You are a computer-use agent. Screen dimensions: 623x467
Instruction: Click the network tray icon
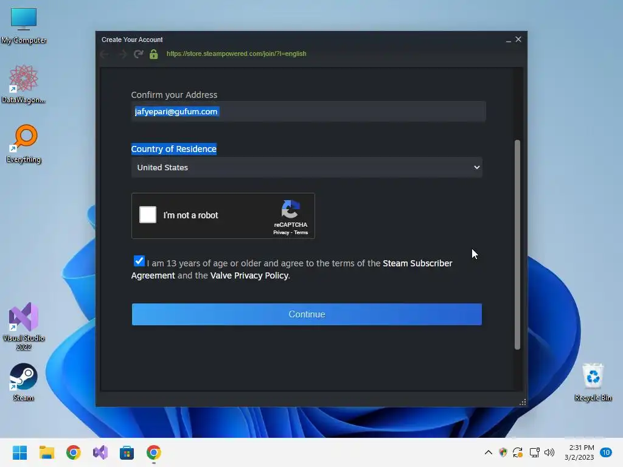(x=534, y=452)
